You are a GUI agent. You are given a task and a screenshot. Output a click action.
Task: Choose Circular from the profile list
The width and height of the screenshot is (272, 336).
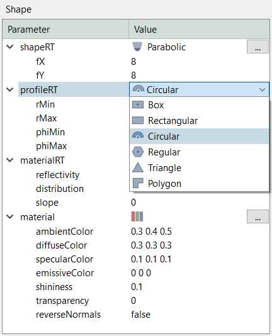coord(199,136)
